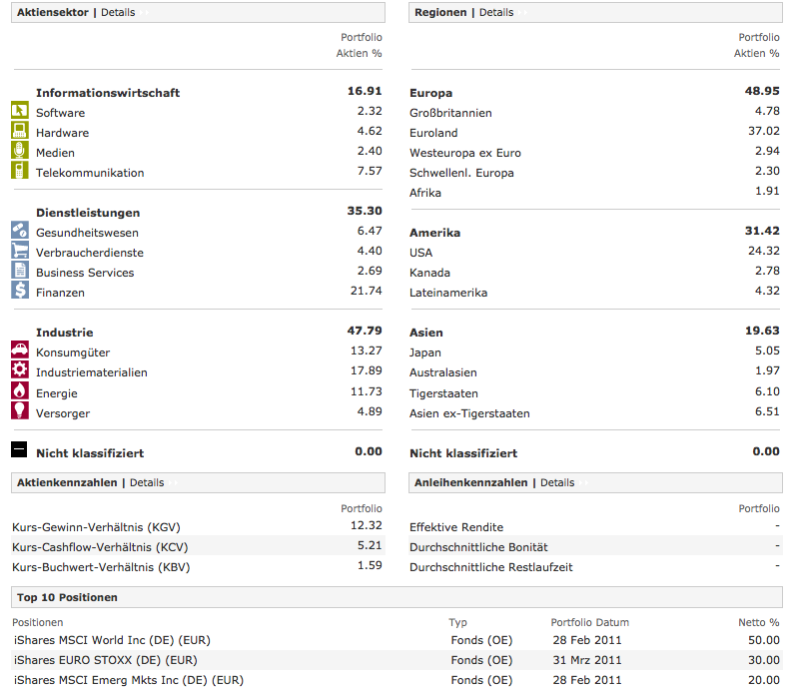Screen dimensions: 793x697
Task: Click the Telekommunikation phone icon
Action: point(19,171)
